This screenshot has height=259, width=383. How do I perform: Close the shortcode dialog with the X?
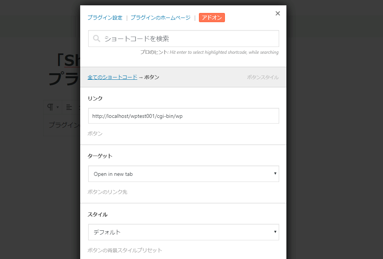click(278, 13)
